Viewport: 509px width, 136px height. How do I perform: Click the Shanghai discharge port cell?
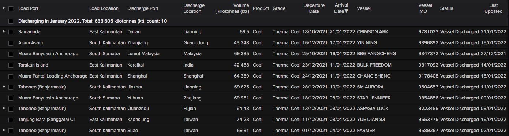(137, 76)
